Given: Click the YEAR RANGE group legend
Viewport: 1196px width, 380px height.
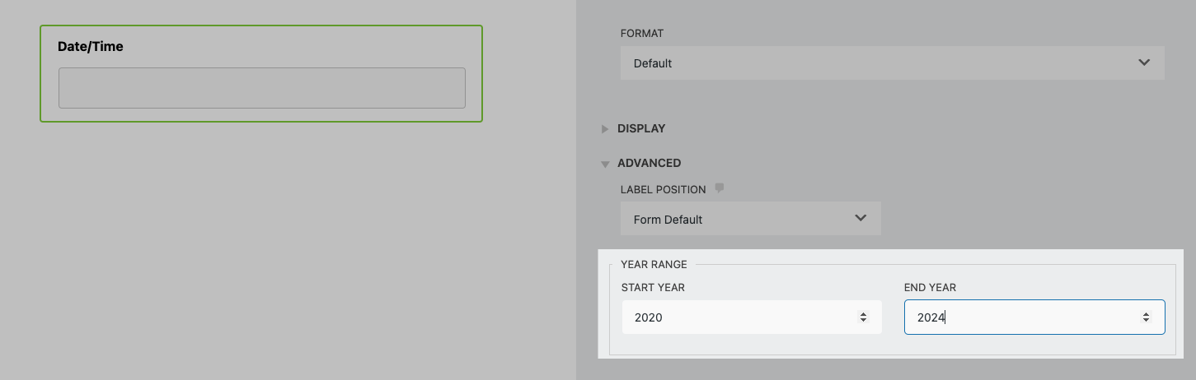Looking at the screenshot, I should [x=654, y=265].
